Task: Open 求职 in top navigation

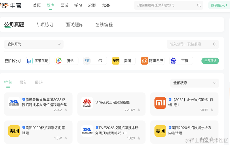Action: coord(92,5)
